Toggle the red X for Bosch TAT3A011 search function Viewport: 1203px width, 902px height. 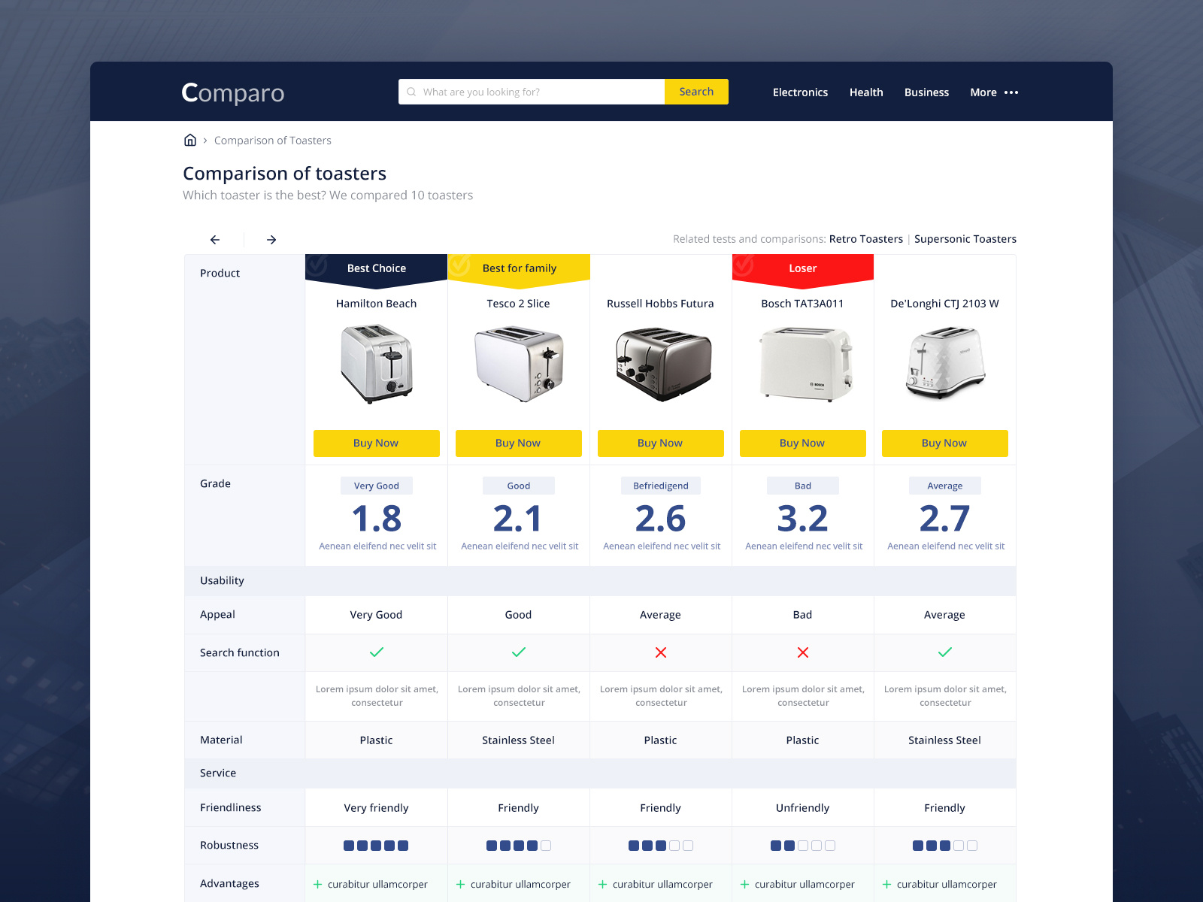(x=802, y=652)
